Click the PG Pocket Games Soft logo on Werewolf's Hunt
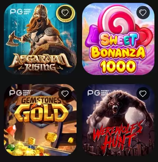 pos(99,93)
